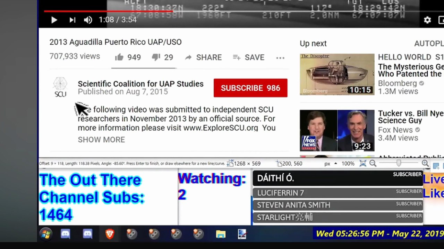Viewport: 444px width, 249px height.
Task: Save the video to a playlist
Action: 248,57
